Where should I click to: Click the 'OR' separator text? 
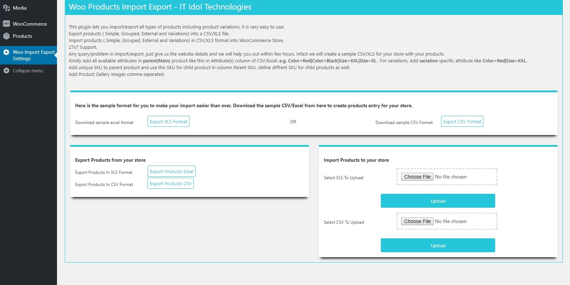pos(293,122)
